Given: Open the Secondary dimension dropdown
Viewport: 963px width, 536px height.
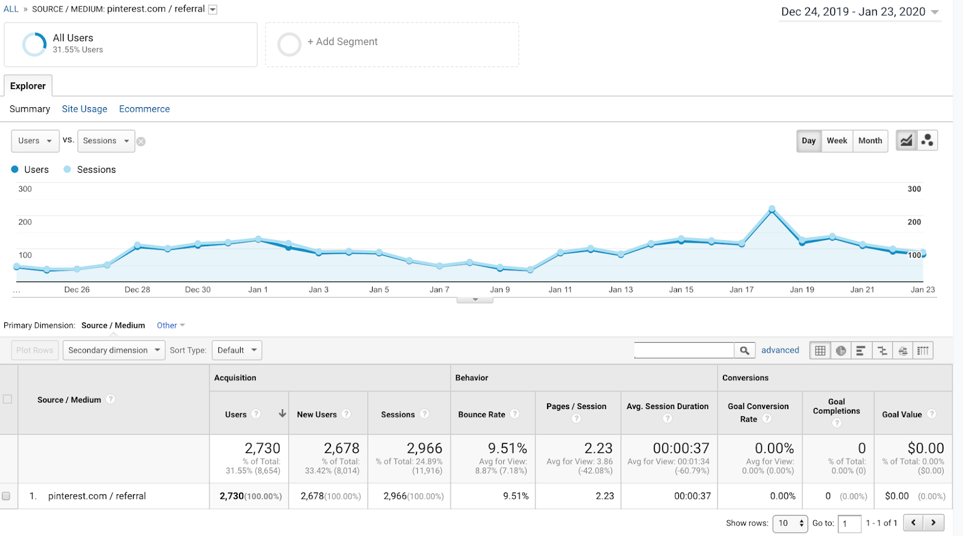Looking at the screenshot, I should click(x=114, y=350).
